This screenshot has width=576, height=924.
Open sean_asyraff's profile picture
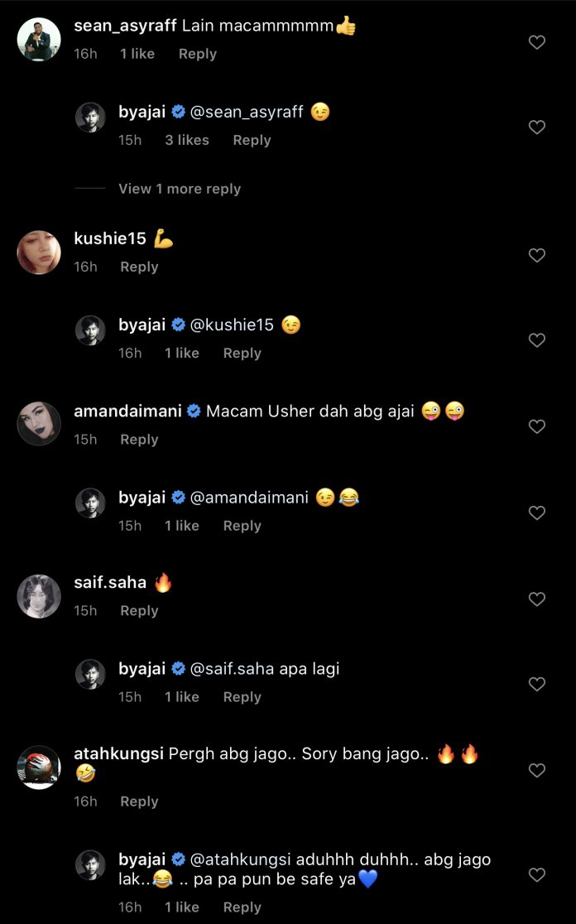[x=39, y=39]
